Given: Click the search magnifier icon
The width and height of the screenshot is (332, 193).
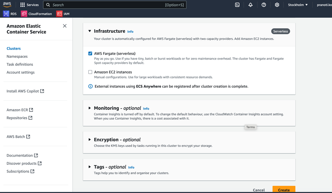Looking at the screenshot, I should pyautogui.click(x=48, y=5).
